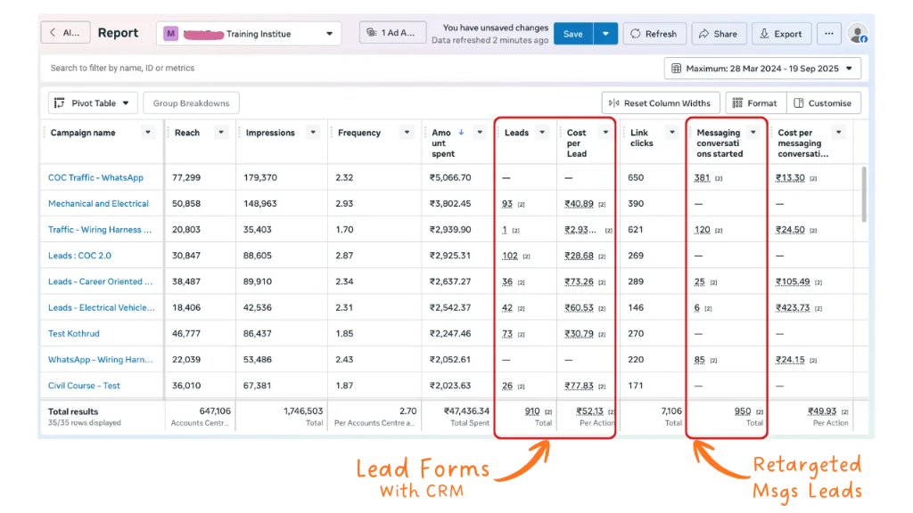The image size is (913, 513).
Task: Open Link clicks column menu arrow
Action: 672,133
